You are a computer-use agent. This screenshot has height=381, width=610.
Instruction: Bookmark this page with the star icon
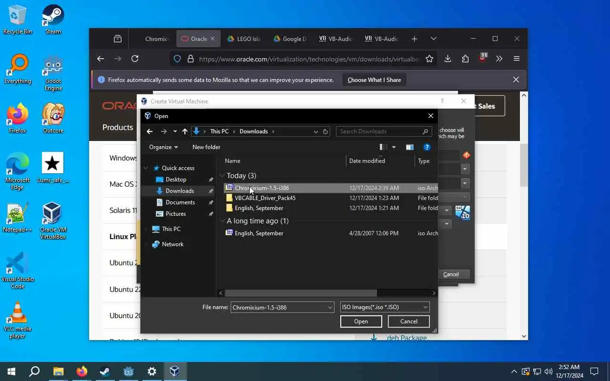click(429, 59)
